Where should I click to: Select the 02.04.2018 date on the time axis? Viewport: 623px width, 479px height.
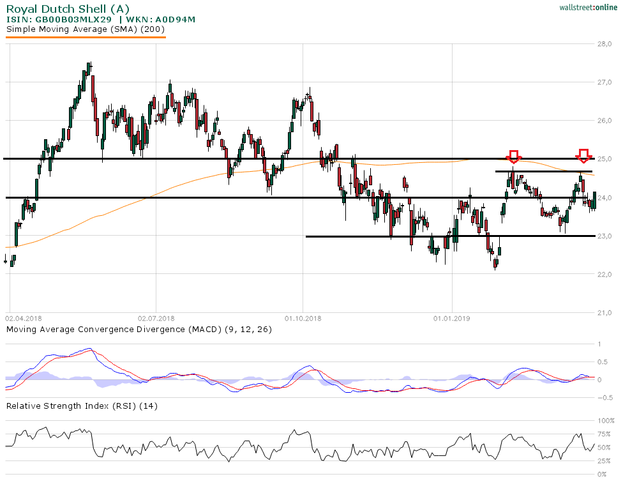click(x=22, y=317)
